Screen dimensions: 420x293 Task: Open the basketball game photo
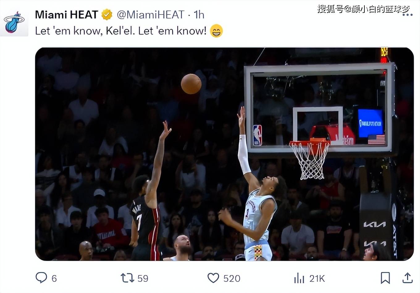[224, 154]
